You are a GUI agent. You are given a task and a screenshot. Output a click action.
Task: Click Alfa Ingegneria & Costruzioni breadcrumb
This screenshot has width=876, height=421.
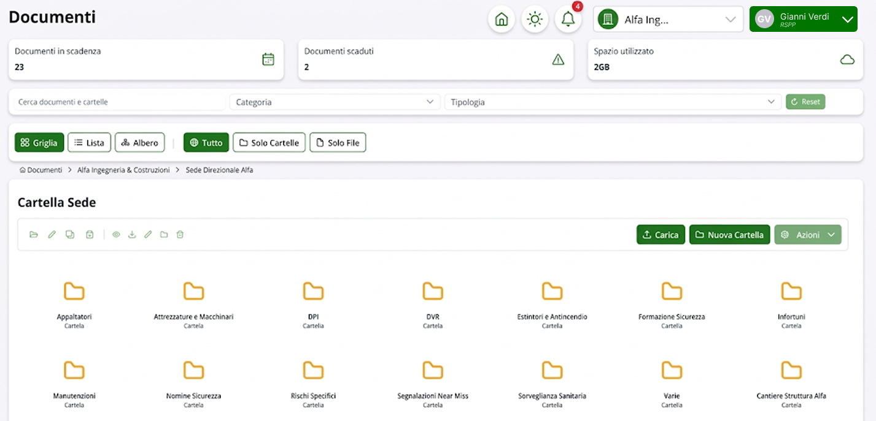click(x=123, y=170)
